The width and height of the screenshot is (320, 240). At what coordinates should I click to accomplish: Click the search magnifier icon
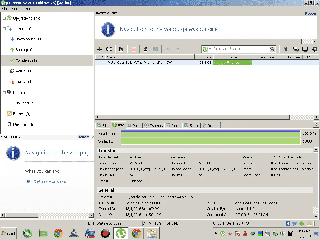point(272,49)
